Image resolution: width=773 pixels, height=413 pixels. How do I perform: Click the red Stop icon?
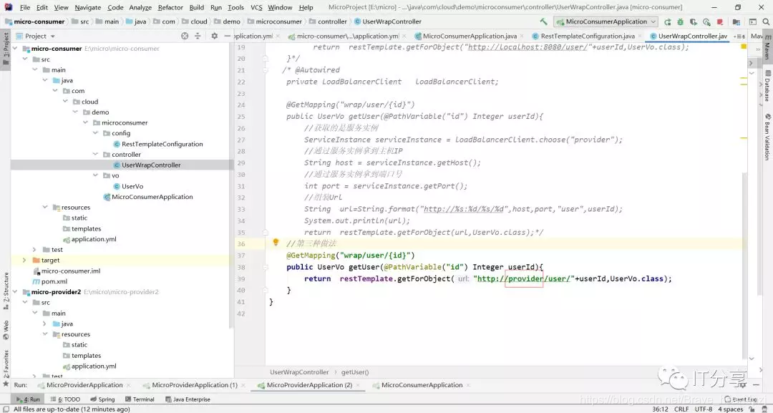[x=720, y=21]
